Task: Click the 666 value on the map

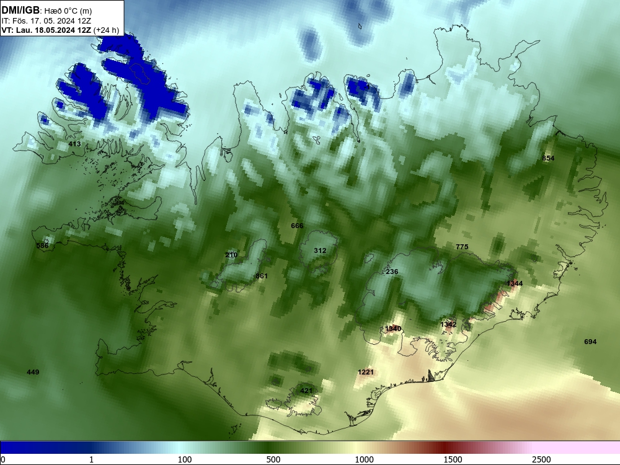Action: pyautogui.click(x=297, y=226)
